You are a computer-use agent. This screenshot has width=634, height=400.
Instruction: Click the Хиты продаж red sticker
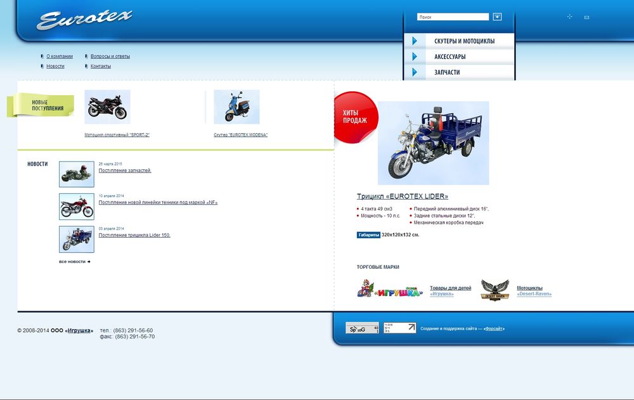pyautogui.click(x=356, y=117)
